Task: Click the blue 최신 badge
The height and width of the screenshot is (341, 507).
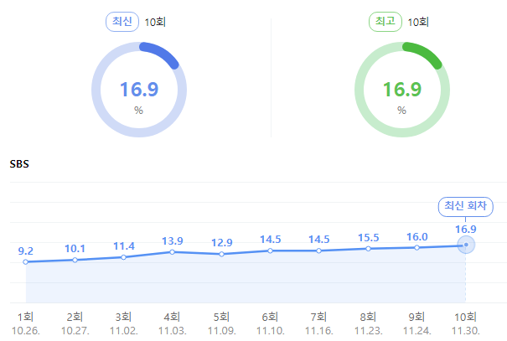Action: (x=122, y=22)
